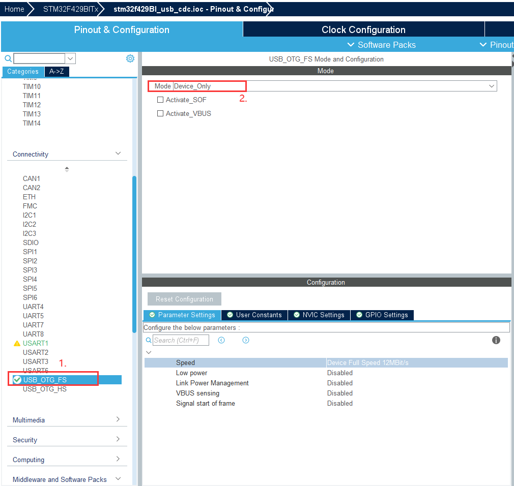
Task: Go to the STM32F429BITx breadcrumb
Action: click(70, 9)
